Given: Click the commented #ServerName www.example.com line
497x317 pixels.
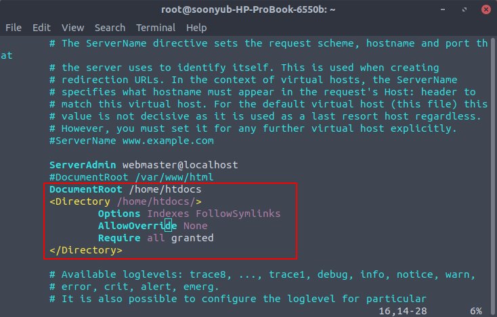Looking at the screenshot, I should (131, 141).
